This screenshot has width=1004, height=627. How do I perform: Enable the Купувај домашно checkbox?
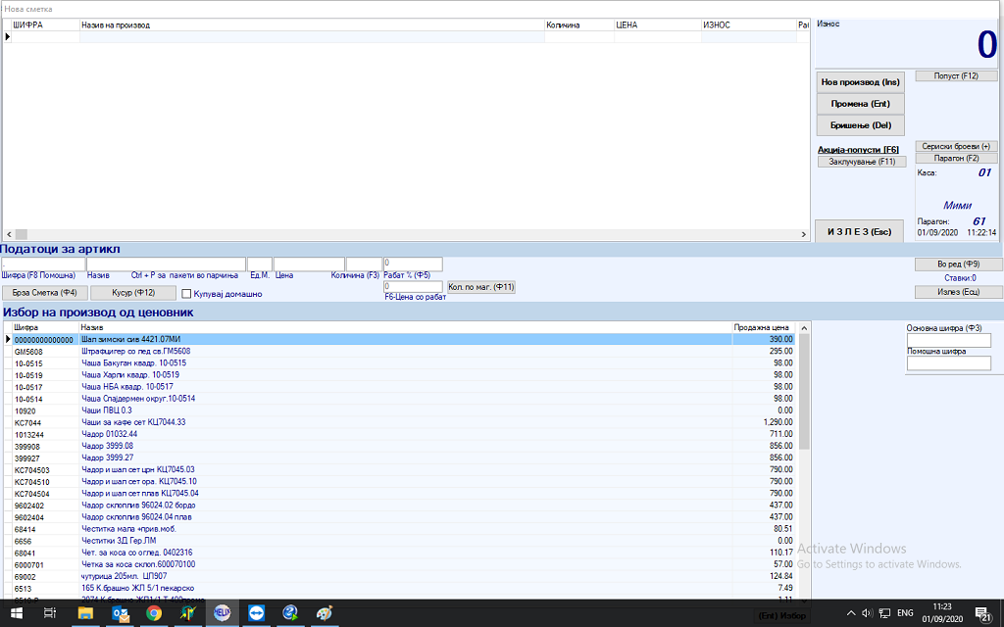coord(187,293)
